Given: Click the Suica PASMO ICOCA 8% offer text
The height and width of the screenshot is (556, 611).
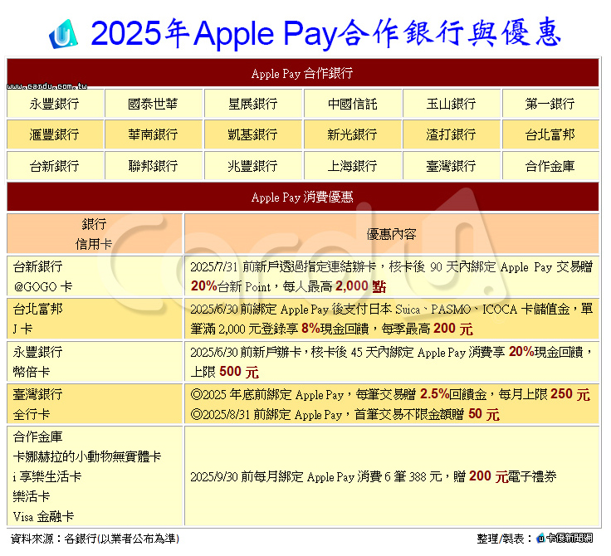Looking at the screenshot, I should pos(392,319).
